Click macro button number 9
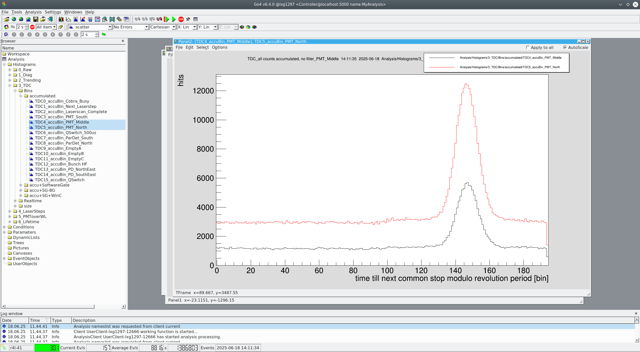Image resolution: width=640 pixels, height=352 pixels. [76, 34]
